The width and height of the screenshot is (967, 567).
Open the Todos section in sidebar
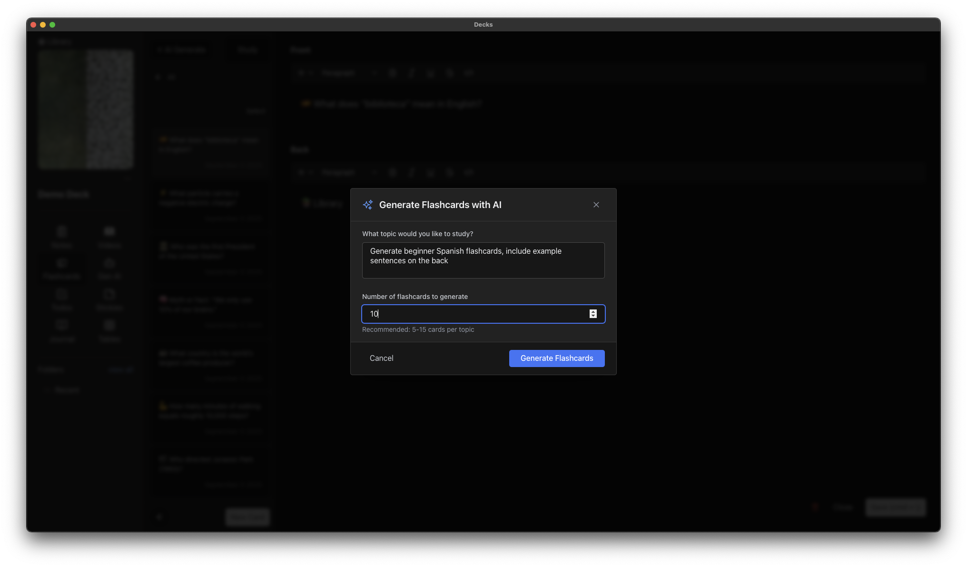coord(62,300)
